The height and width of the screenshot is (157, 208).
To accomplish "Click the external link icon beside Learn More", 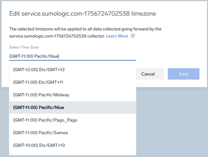I will (133, 36).
